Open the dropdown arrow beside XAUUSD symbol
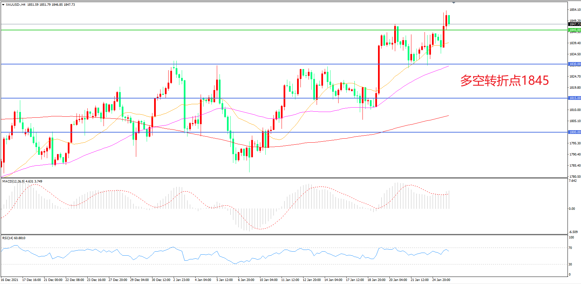 click(x=3, y=5)
